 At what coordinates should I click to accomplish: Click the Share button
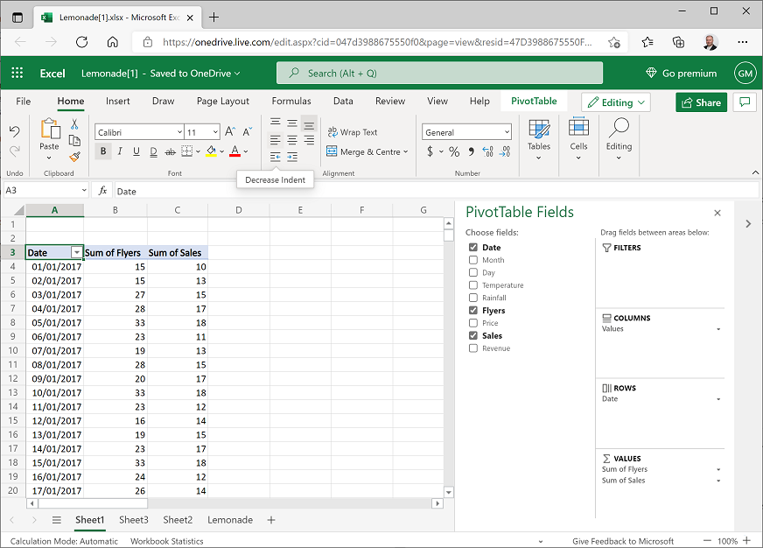click(x=701, y=102)
